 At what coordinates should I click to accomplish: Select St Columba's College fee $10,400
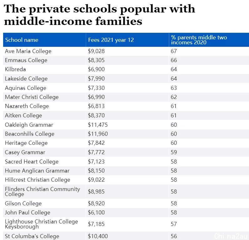pos(98,236)
